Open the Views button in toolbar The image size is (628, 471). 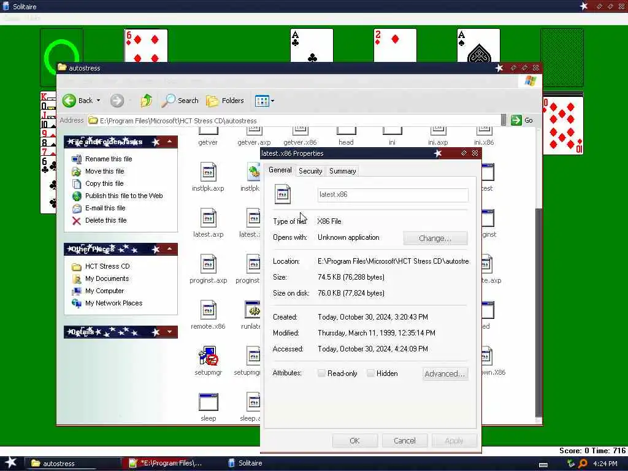pos(262,101)
